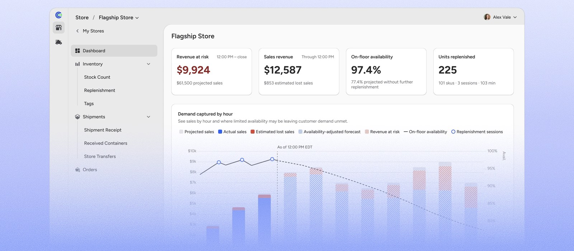Image resolution: width=574 pixels, height=251 pixels.
Task: Click the 'As of 12:00 PM EDT' marker label
Action: tap(295, 147)
